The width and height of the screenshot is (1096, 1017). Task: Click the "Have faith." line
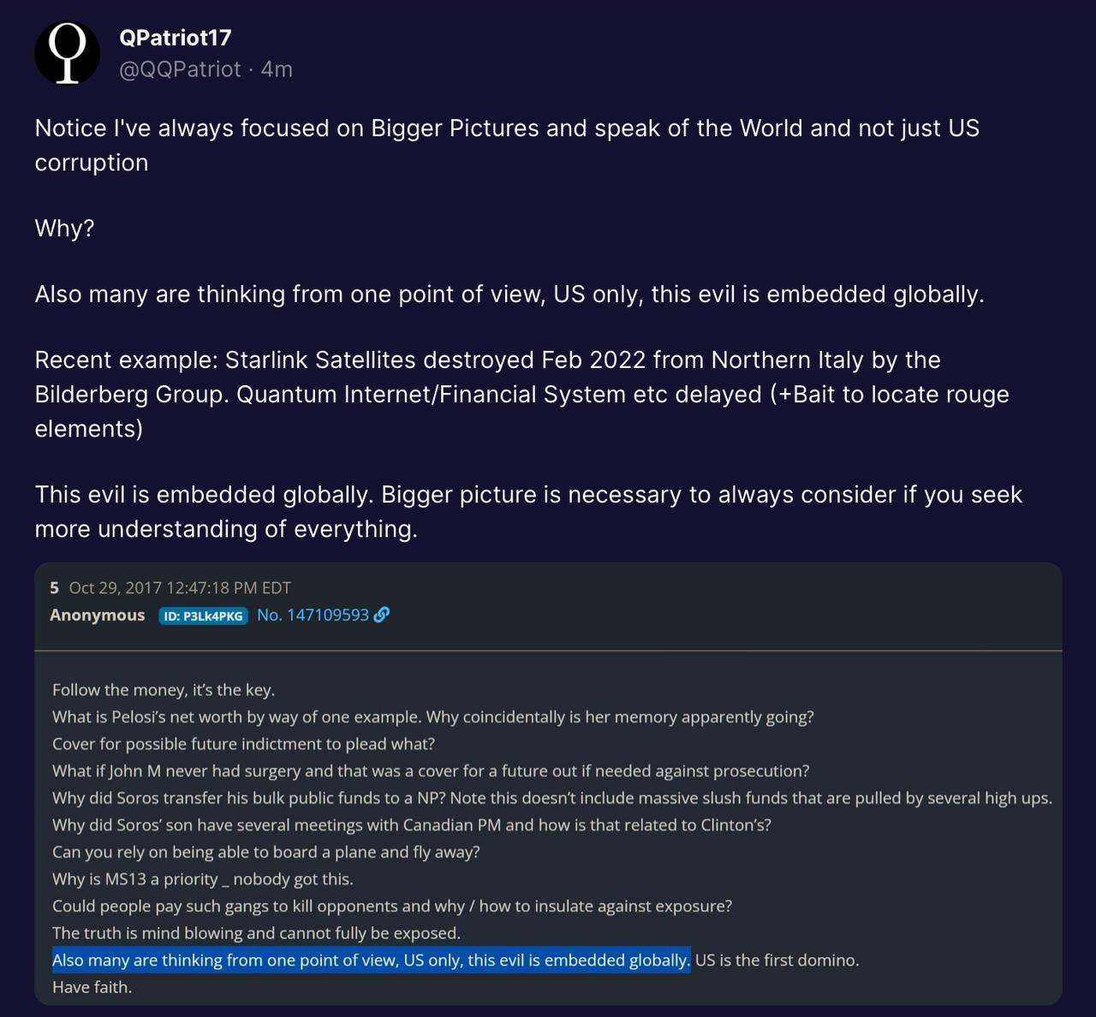(x=92, y=987)
